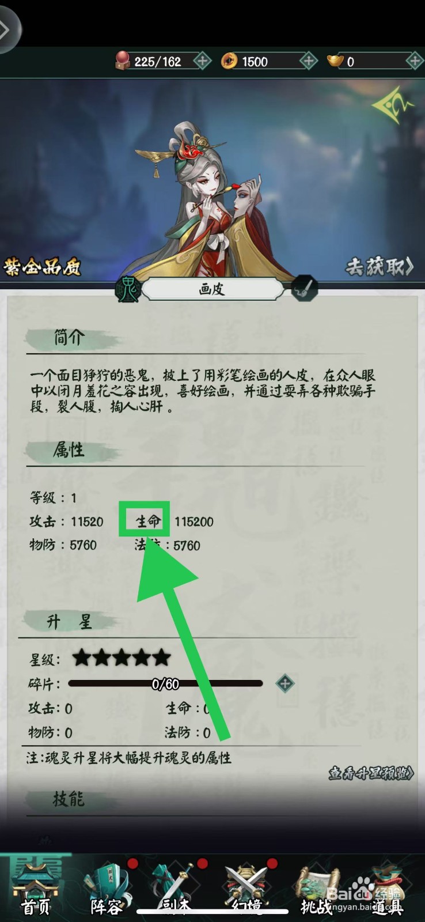Image resolution: width=425 pixels, height=922 pixels.
Task: Expand the back arrow at top left
Action: 7,29
